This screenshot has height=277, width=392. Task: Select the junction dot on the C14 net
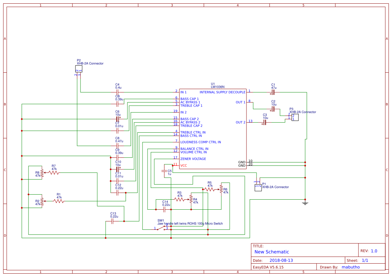click(x=156, y=209)
